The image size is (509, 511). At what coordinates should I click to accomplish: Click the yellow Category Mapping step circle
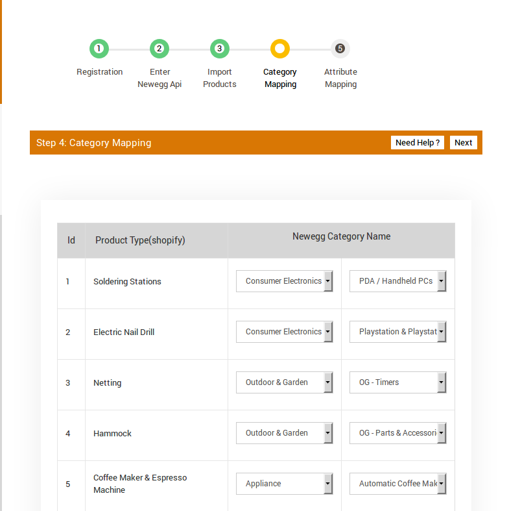click(280, 49)
